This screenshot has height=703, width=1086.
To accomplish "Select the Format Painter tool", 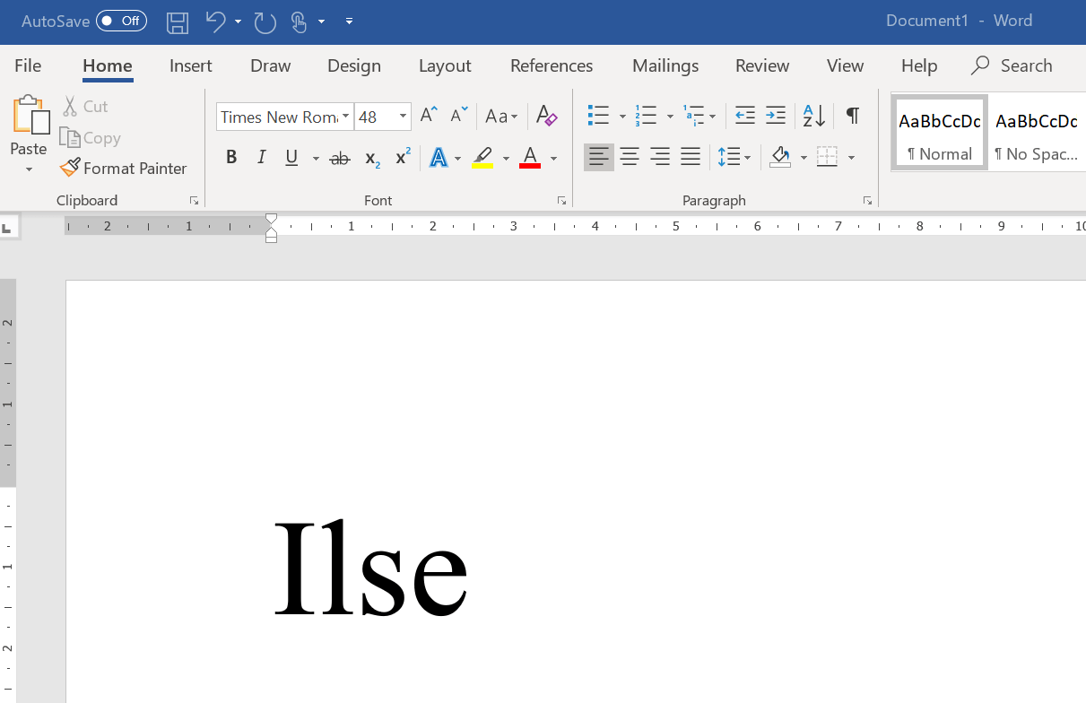I will (123, 168).
